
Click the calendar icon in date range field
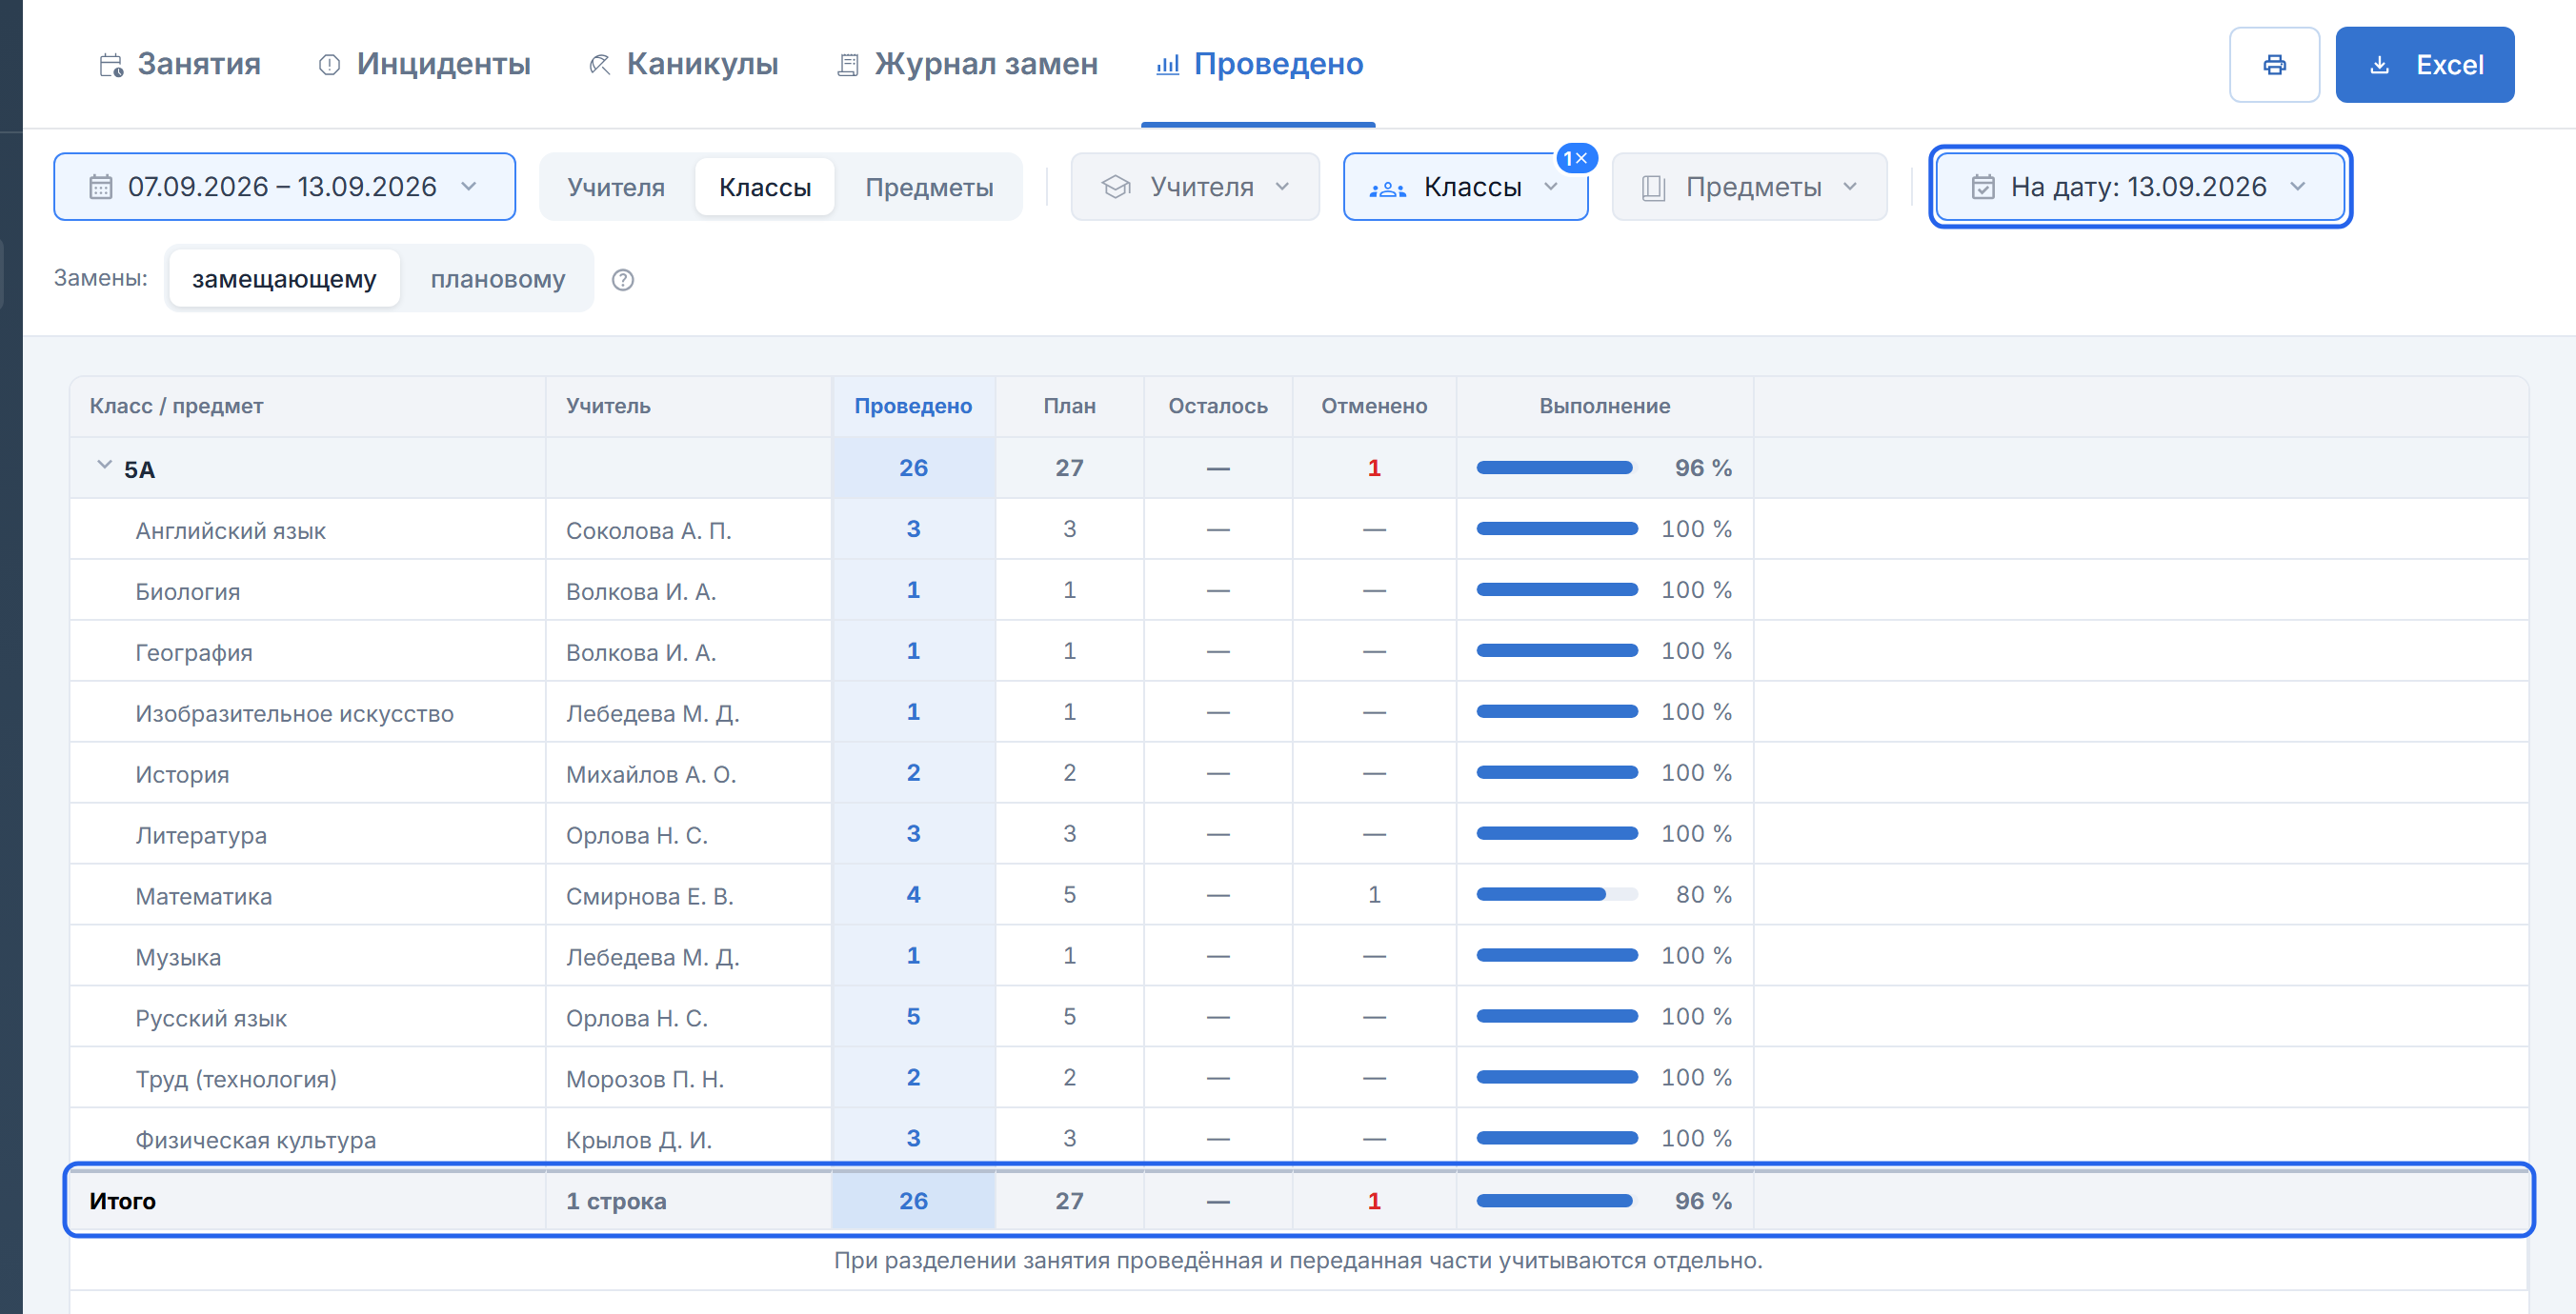[x=101, y=187]
